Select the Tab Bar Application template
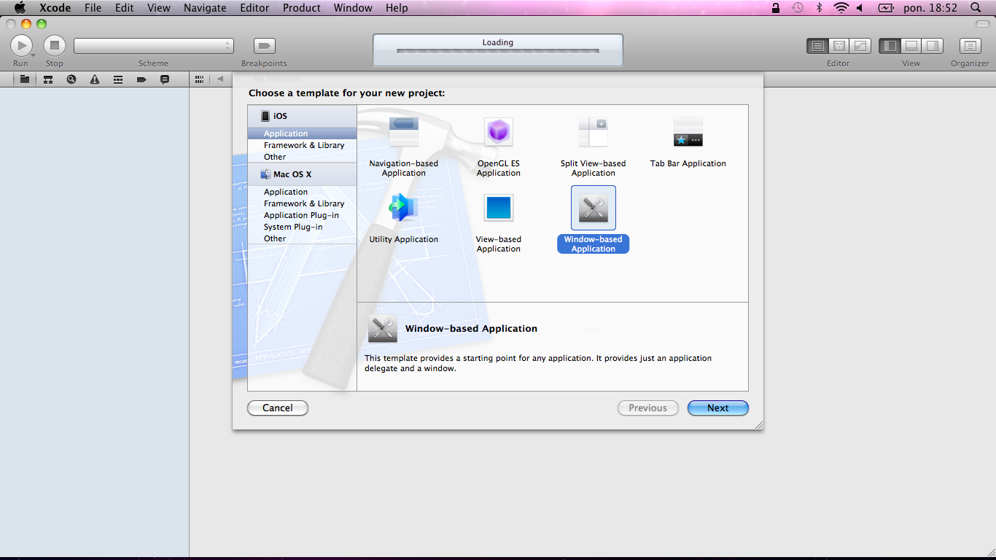Screen dimensions: 996x560 tap(688, 133)
